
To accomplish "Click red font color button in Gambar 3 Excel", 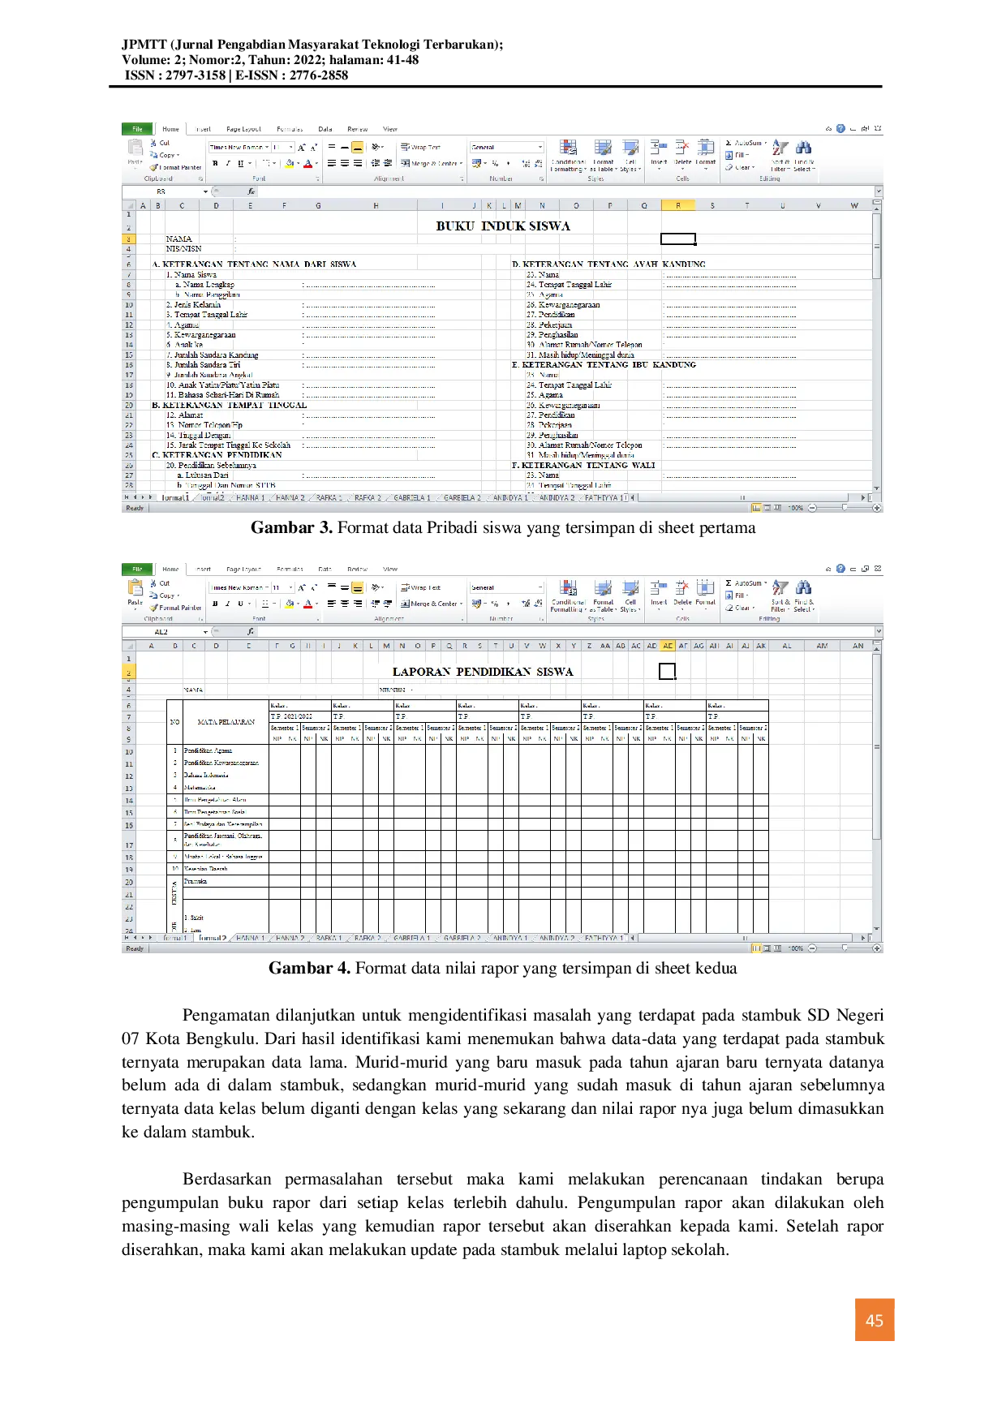I will point(307,164).
